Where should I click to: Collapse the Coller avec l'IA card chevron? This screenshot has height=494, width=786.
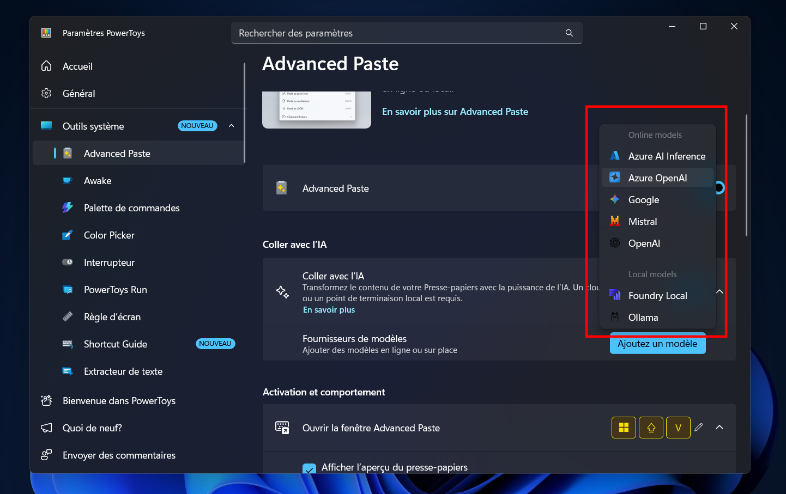(x=720, y=292)
